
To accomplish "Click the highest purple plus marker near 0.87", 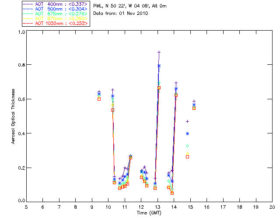I will point(159,52).
